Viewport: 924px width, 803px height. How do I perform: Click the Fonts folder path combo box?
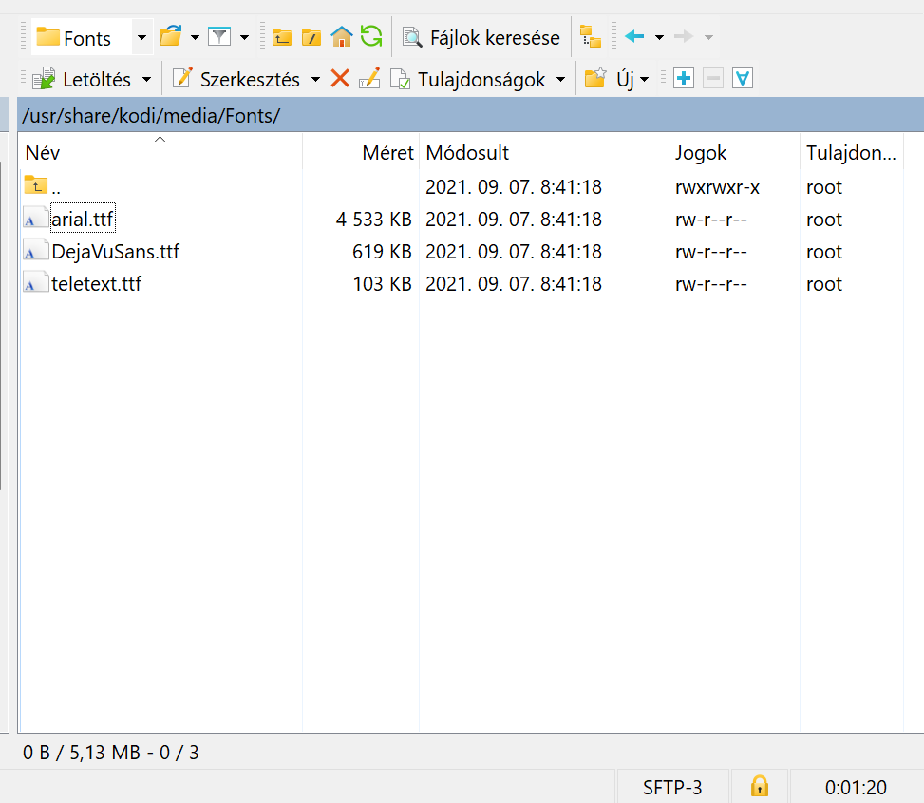[x=92, y=37]
